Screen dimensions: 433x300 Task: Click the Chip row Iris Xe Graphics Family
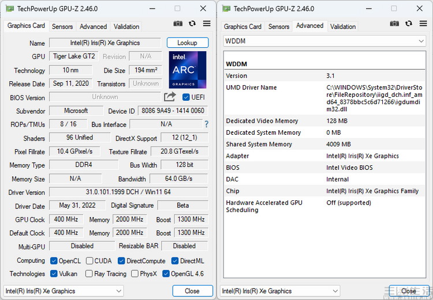[x=324, y=191]
